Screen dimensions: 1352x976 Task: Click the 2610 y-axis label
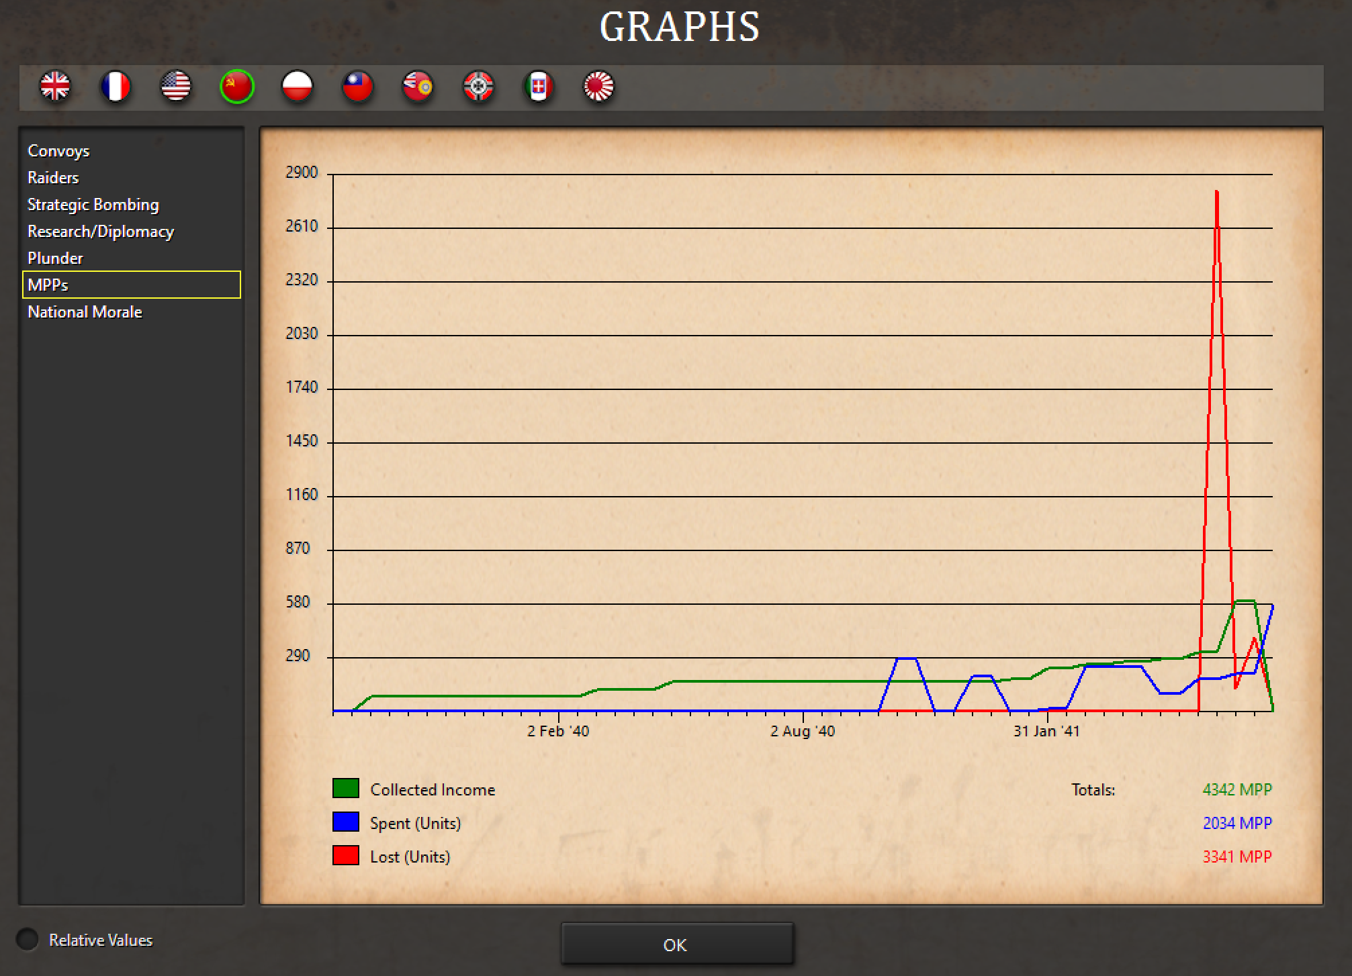coord(302,226)
